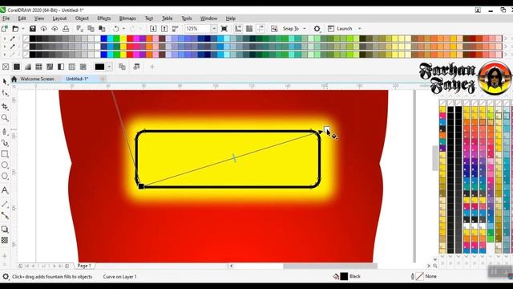Click the Welcome Screen home icon
Image resolution: width=513 pixels, height=289 pixels.
(x=14, y=79)
